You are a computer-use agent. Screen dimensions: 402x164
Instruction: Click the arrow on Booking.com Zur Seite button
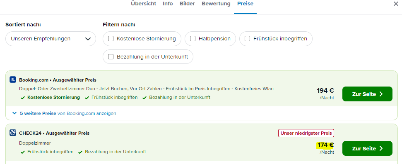[x=381, y=94]
